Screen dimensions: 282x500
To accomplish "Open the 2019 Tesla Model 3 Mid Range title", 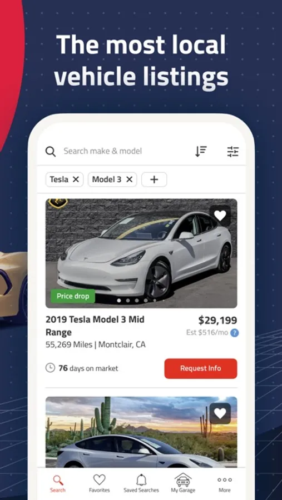I will click(x=95, y=326).
